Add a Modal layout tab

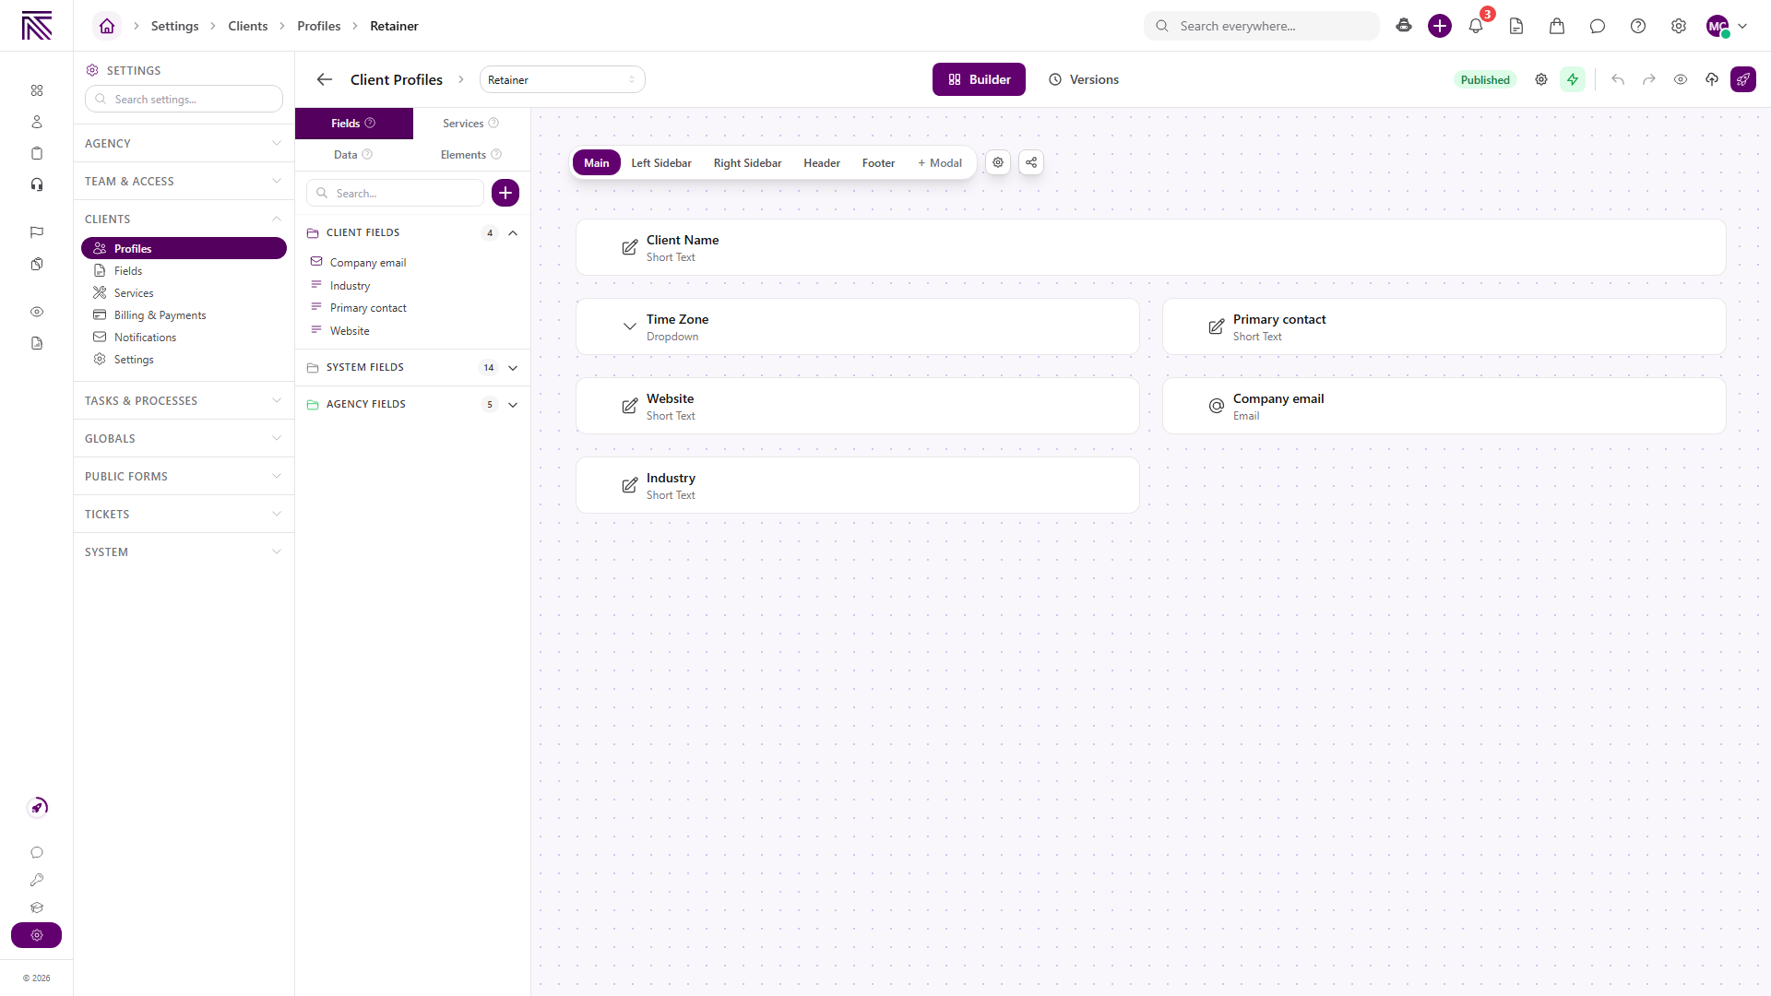pos(940,162)
